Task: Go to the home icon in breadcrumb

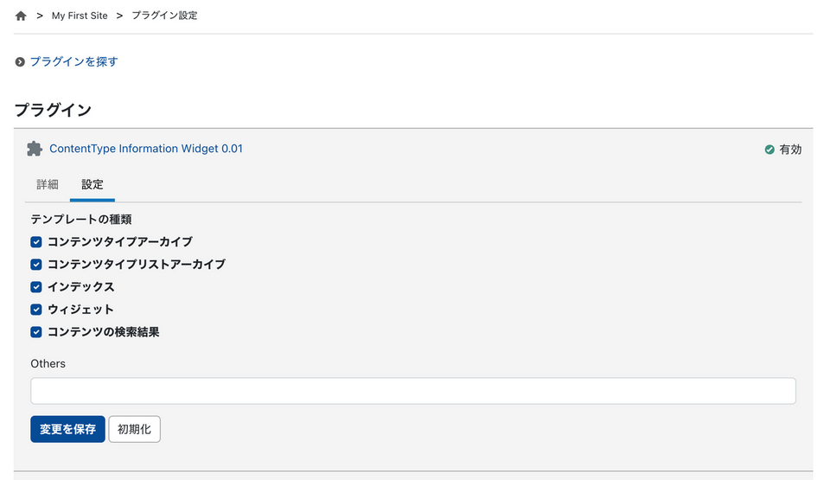Action: coord(21,16)
